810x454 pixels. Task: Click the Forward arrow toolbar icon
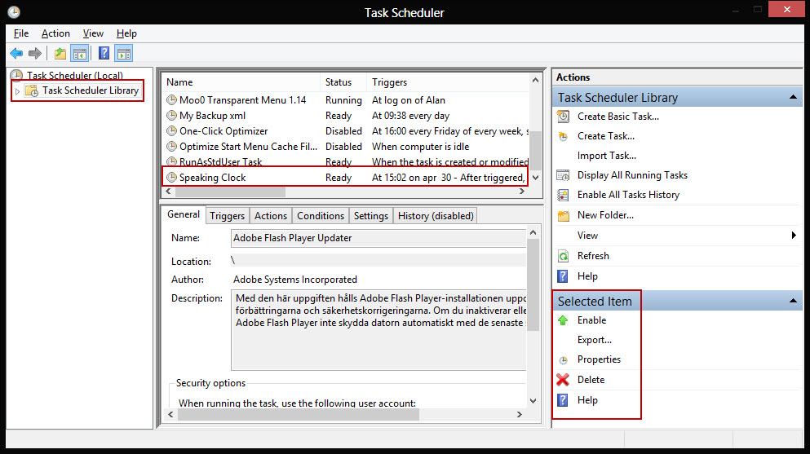pyautogui.click(x=34, y=53)
